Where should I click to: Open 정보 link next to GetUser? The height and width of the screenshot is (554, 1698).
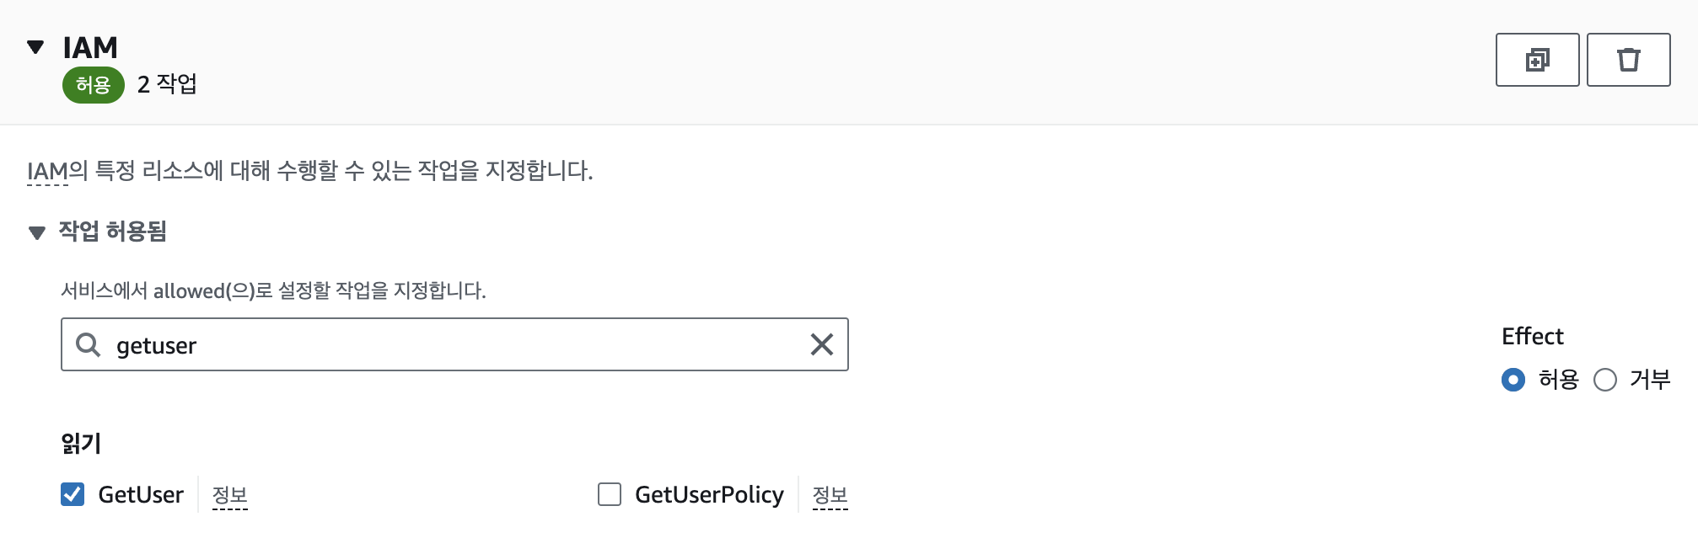[229, 495]
